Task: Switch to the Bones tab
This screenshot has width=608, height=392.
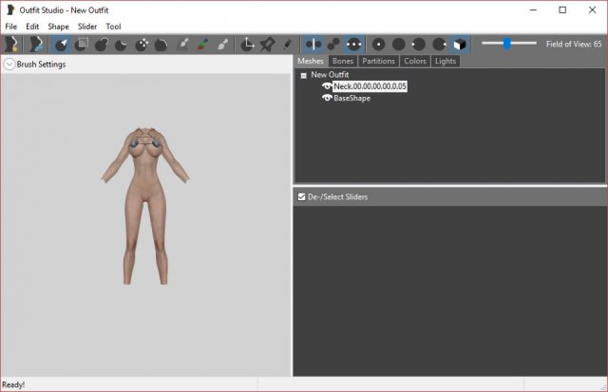Action: [342, 61]
